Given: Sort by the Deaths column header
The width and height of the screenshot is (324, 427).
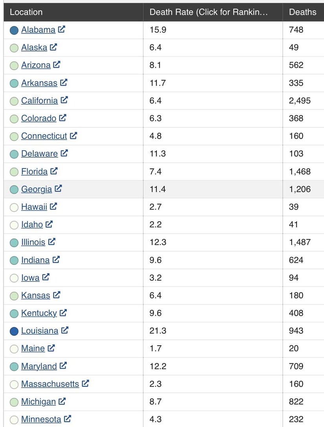Looking at the screenshot, I should point(302,12).
